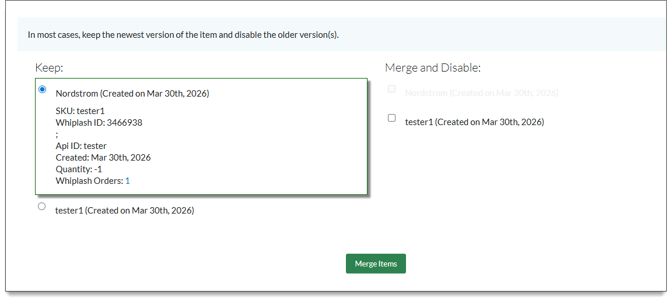Click the Api ID: tester line

coord(81,146)
